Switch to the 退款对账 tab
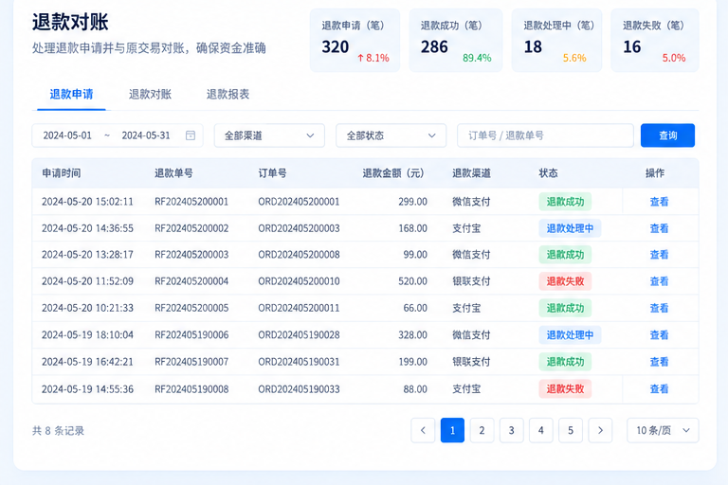Screen dimensions: 728x485 [x=150, y=94]
